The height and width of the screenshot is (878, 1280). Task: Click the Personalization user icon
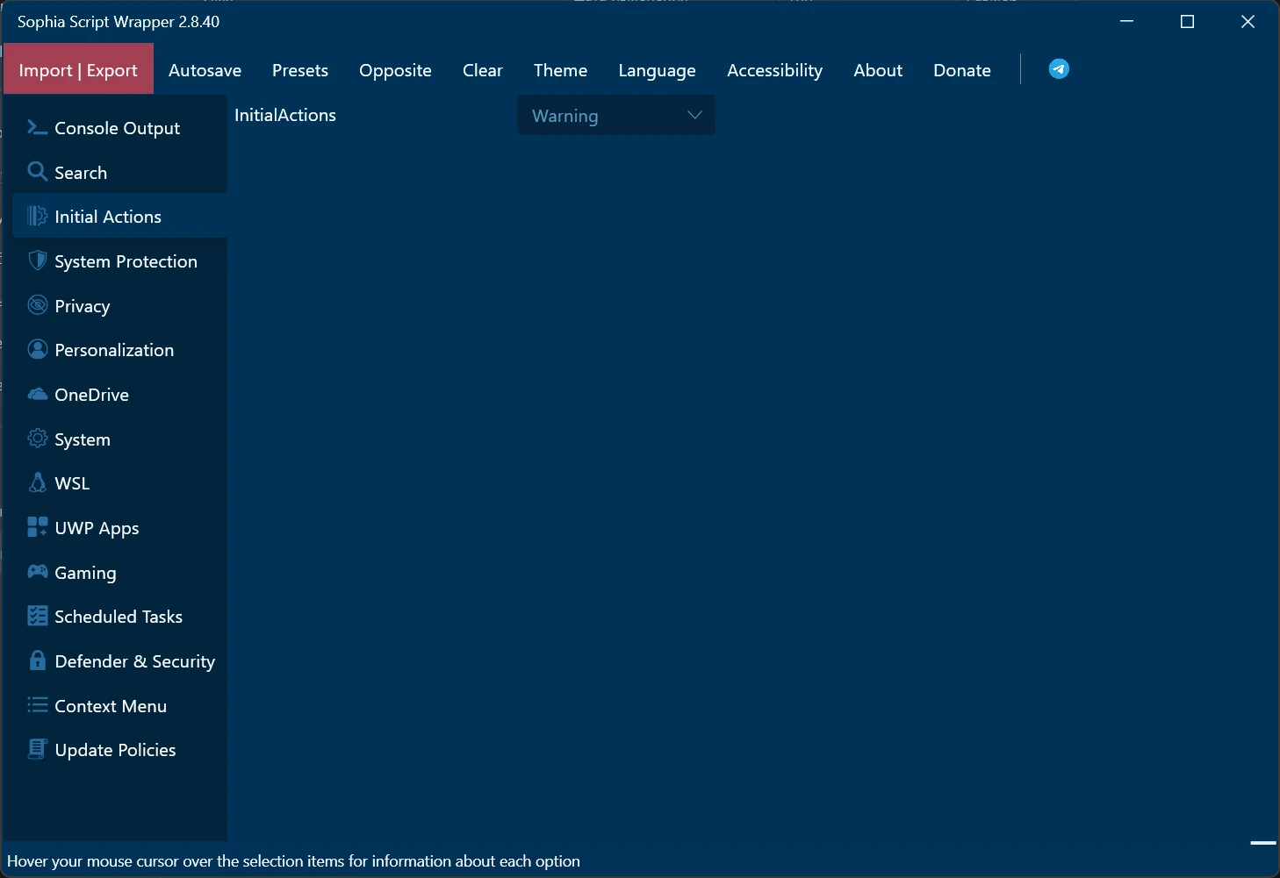37,349
